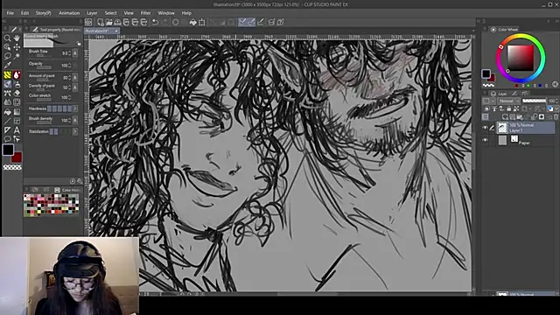
Task: Select the Balloon tool
Action: [x=7, y=139]
